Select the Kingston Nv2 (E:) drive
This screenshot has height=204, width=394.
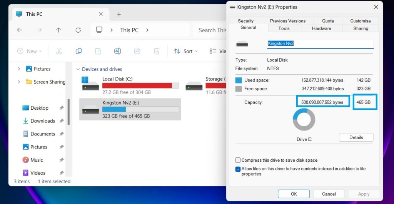pyautogui.click(x=130, y=109)
